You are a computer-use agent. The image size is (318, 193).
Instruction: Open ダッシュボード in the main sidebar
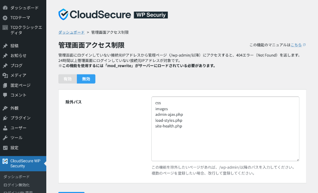(23, 8)
